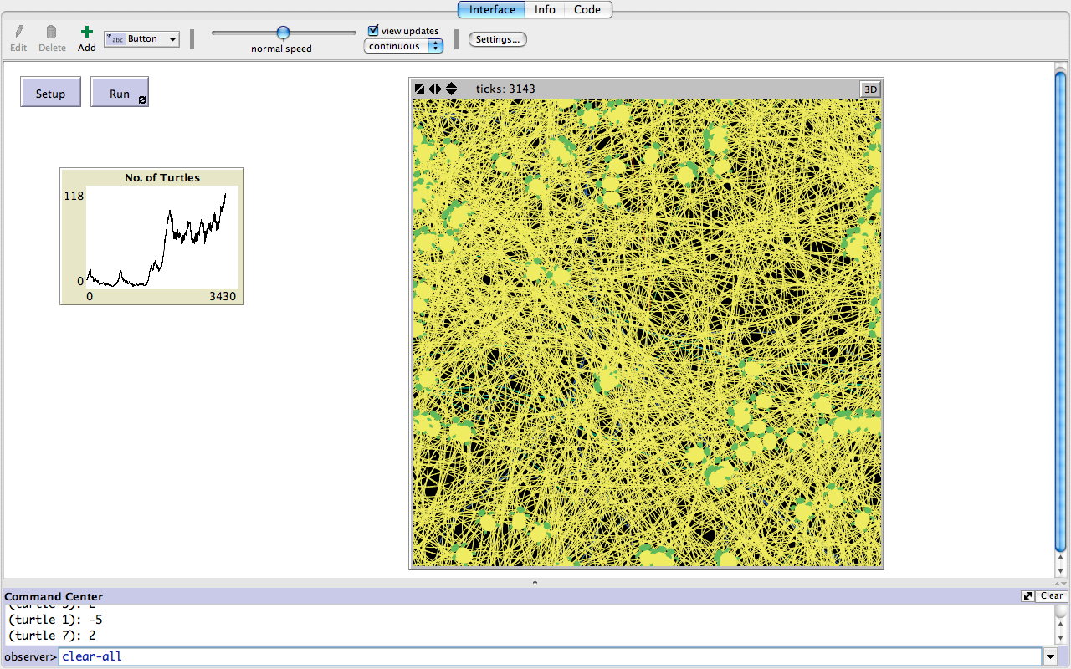Open the Settings... dialog
1071x669 pixels.
click(x=498, y=39)
